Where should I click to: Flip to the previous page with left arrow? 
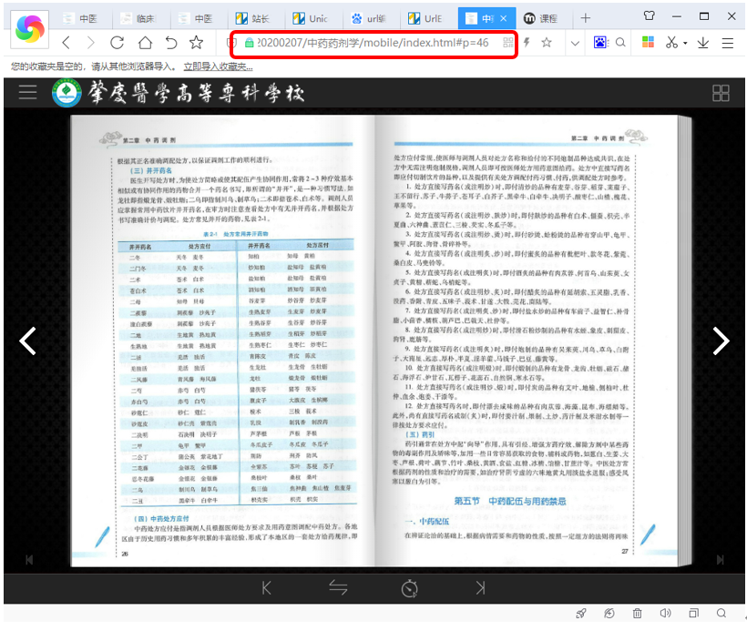point(28,341)
